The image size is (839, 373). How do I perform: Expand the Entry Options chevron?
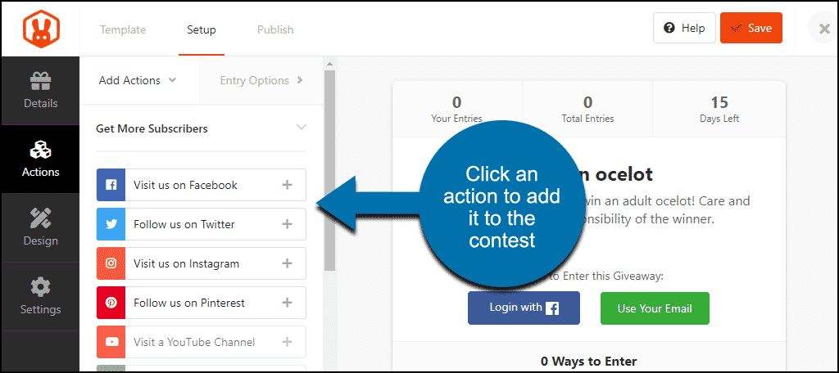[x=300, y=80]
